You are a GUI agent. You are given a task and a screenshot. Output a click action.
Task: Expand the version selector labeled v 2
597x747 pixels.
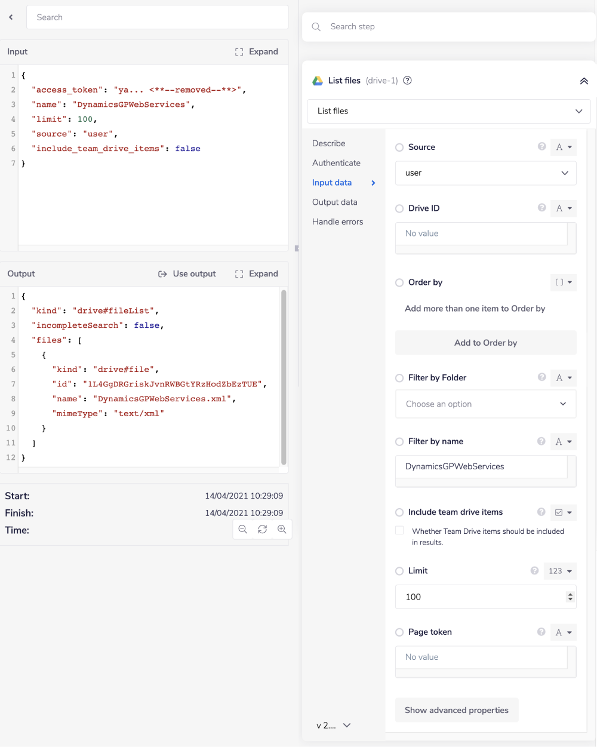(x=333, y=726)
